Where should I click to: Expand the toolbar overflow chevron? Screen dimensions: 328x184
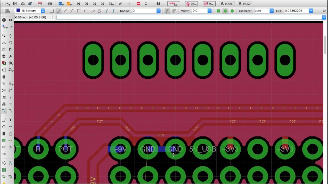pyautogui.click(x=324, y=11)
